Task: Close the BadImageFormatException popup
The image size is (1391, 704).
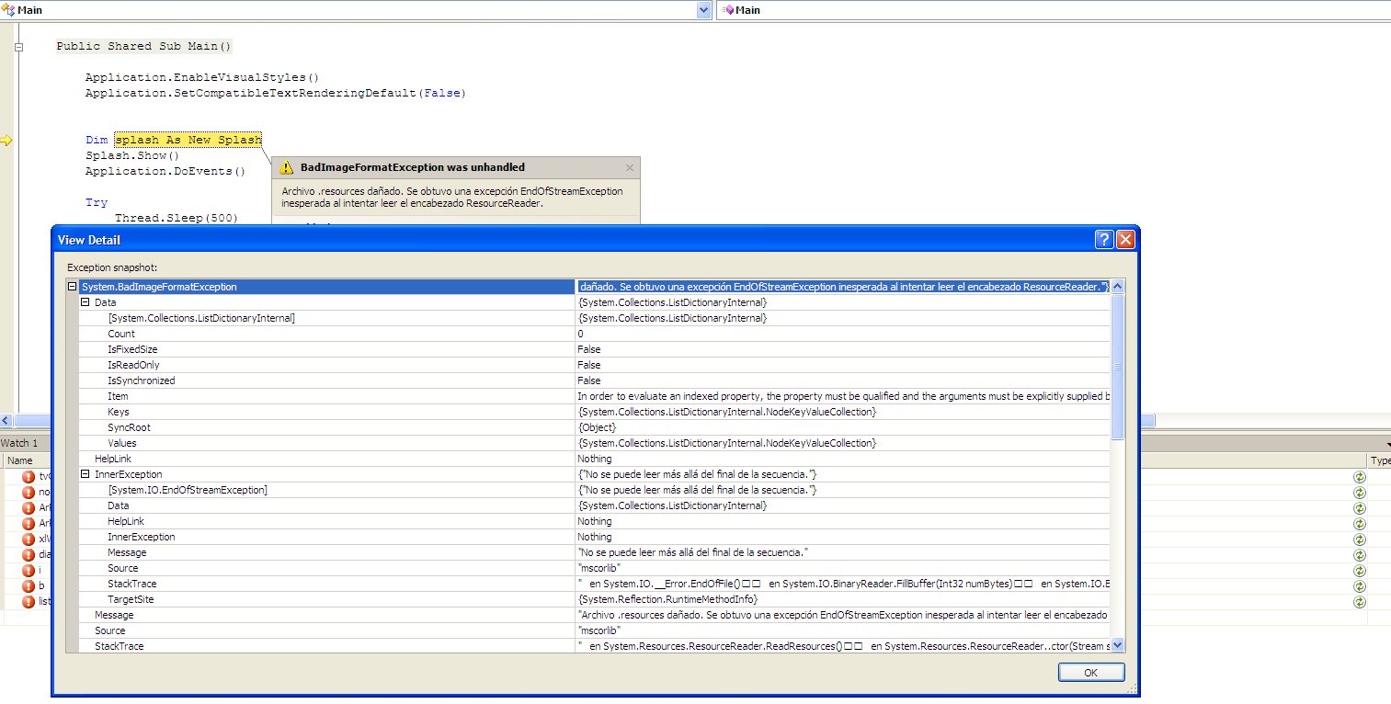Action: (630, 168)
